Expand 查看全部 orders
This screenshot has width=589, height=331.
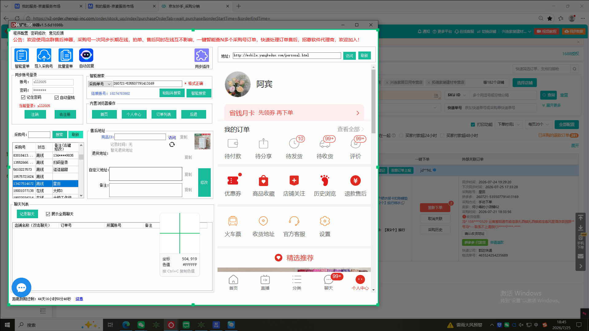coord(351,129)
